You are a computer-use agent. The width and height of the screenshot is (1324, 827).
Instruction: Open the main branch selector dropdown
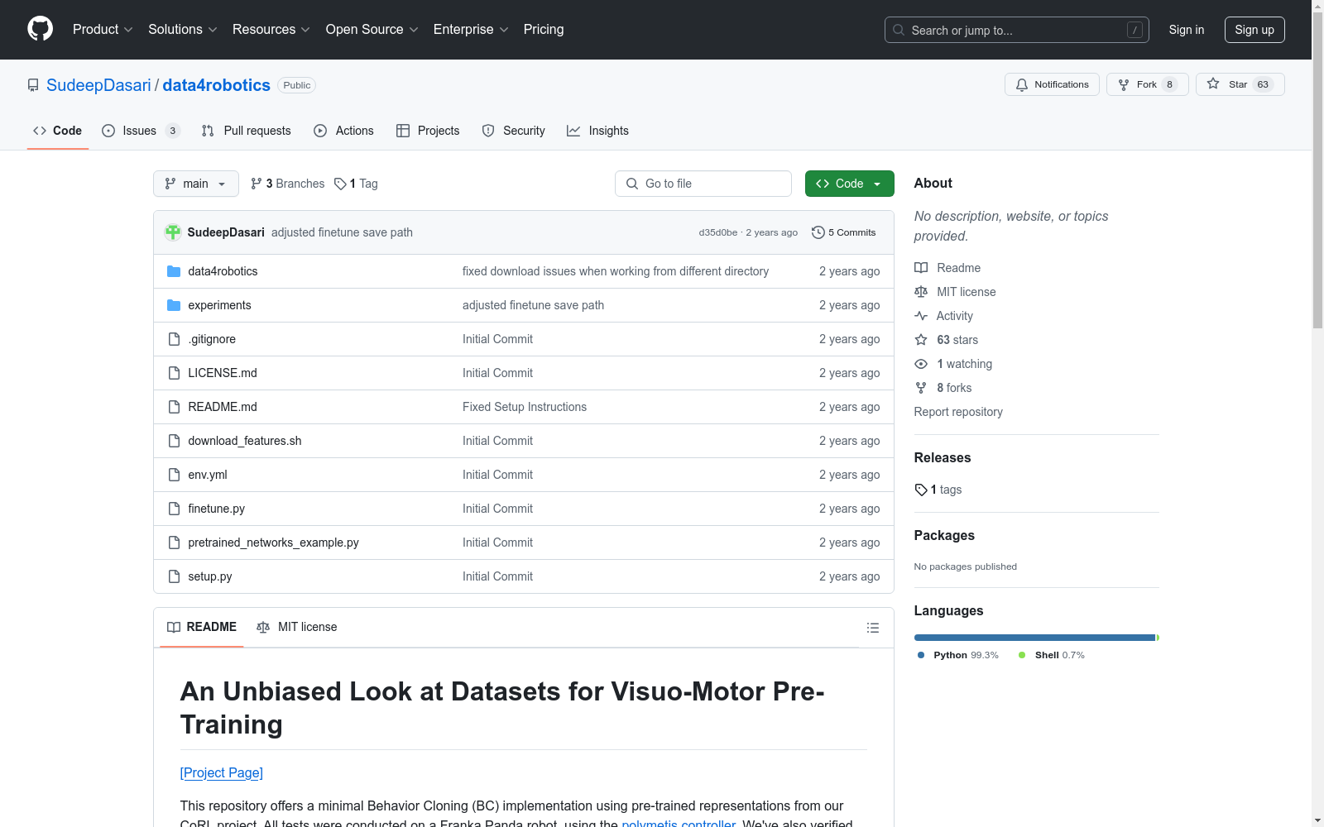pyautogui.click(x=196, y=184)
